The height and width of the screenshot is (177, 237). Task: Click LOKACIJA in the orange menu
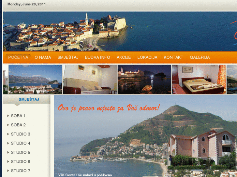(147, 57)
